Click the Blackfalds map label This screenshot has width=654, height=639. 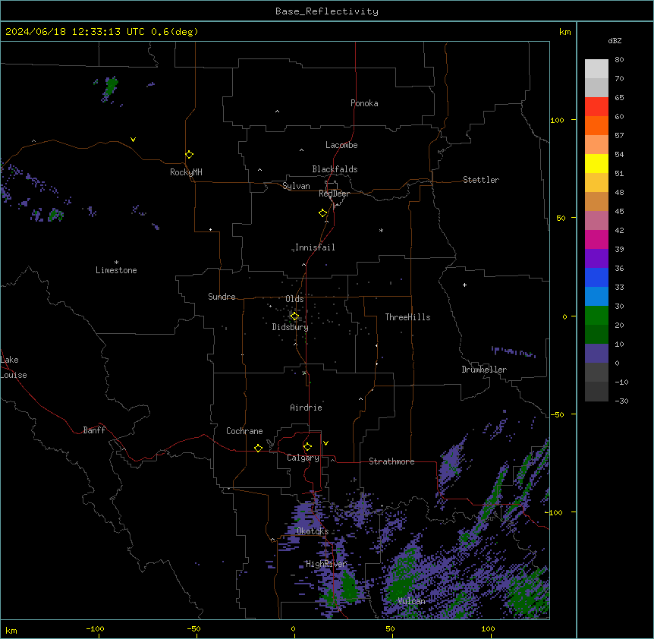coord(335,169)
